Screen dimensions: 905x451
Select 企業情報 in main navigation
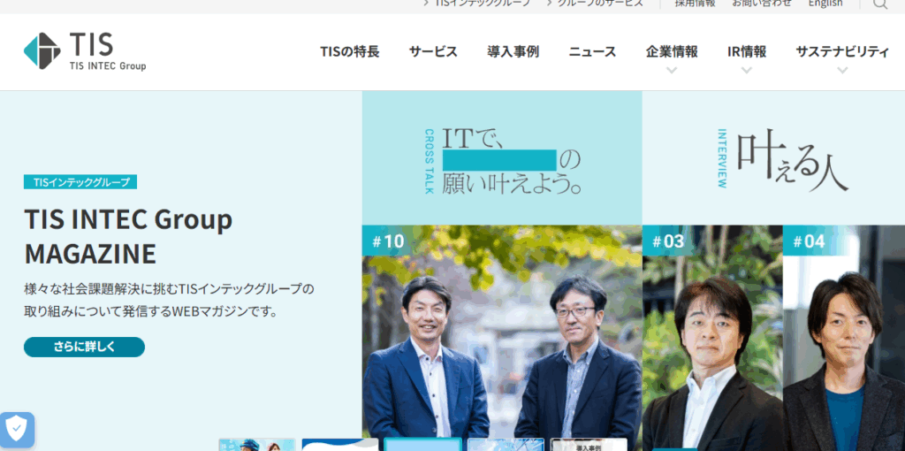[x=672, y=52]
